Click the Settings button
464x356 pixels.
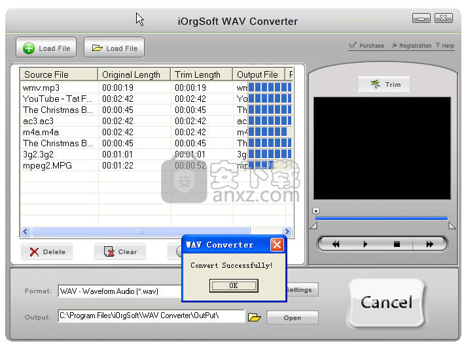coord(302,290)
